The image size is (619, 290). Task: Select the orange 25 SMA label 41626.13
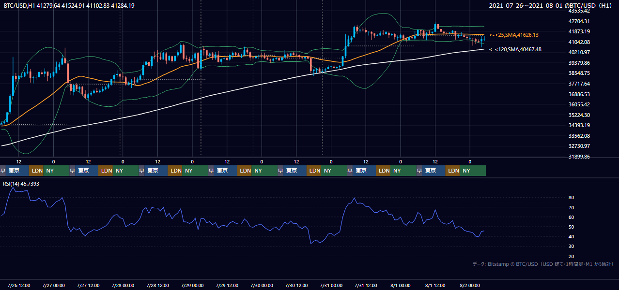[513, 35]
